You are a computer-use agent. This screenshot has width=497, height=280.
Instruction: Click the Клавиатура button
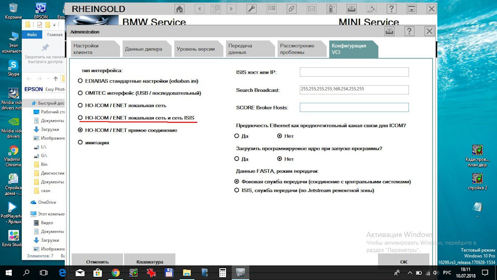(x=150, y=261)
